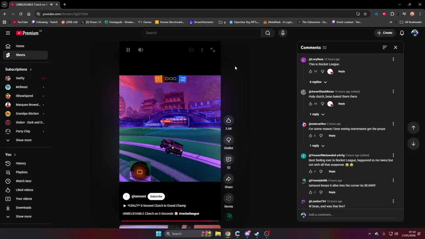Show more items below Downloads
The image size is (425, 239).
(25, 216)
